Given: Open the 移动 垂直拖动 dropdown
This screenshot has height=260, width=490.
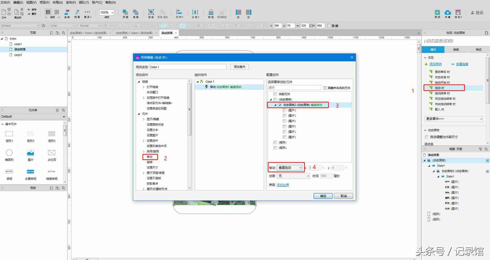Looking at the screenshot, I should [290, 168].
